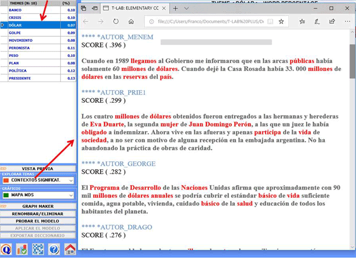This screenshot has width=356, height=258.
Task: Click the Exportar Diccionario button
Action: coord(38,236)
